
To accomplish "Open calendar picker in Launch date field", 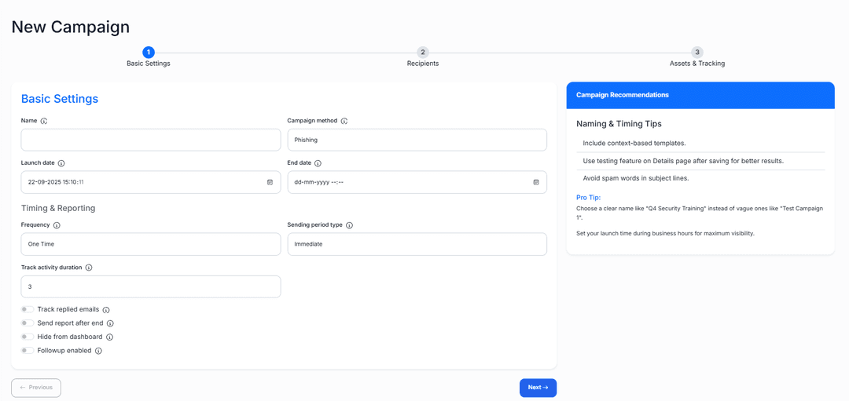I will [x=270, y=182].
